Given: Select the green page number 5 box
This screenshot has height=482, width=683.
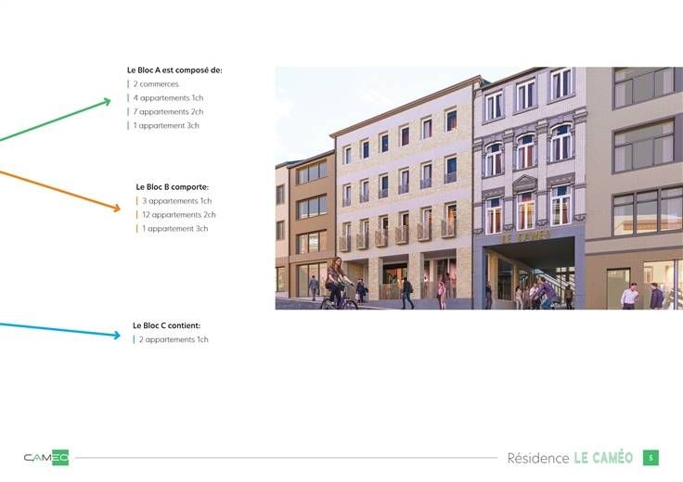Looking at the screenshot, I should 651,457.
